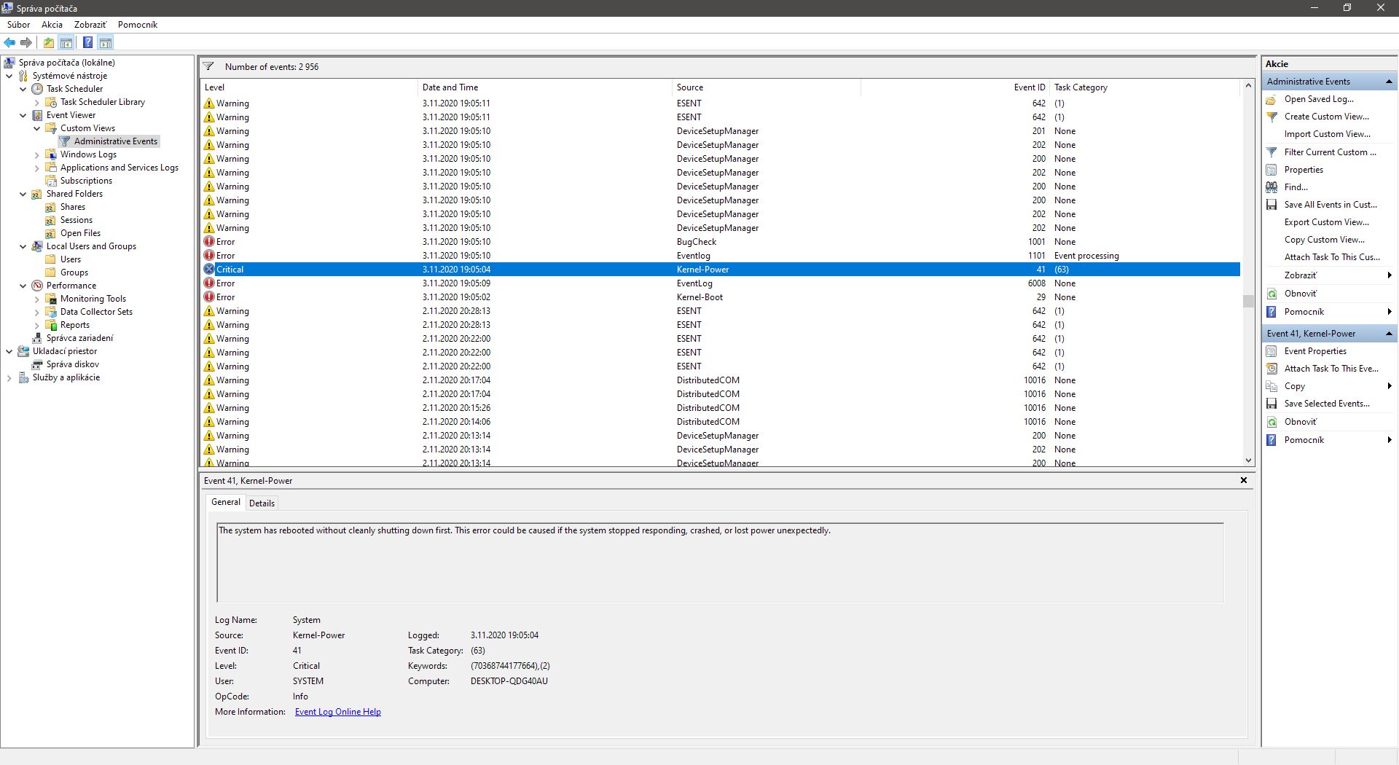Image resolution: width=1399 pixels, height=765 pixels.
Task: Click Event Properties in the Actions pane
Action: point(1314,351)
